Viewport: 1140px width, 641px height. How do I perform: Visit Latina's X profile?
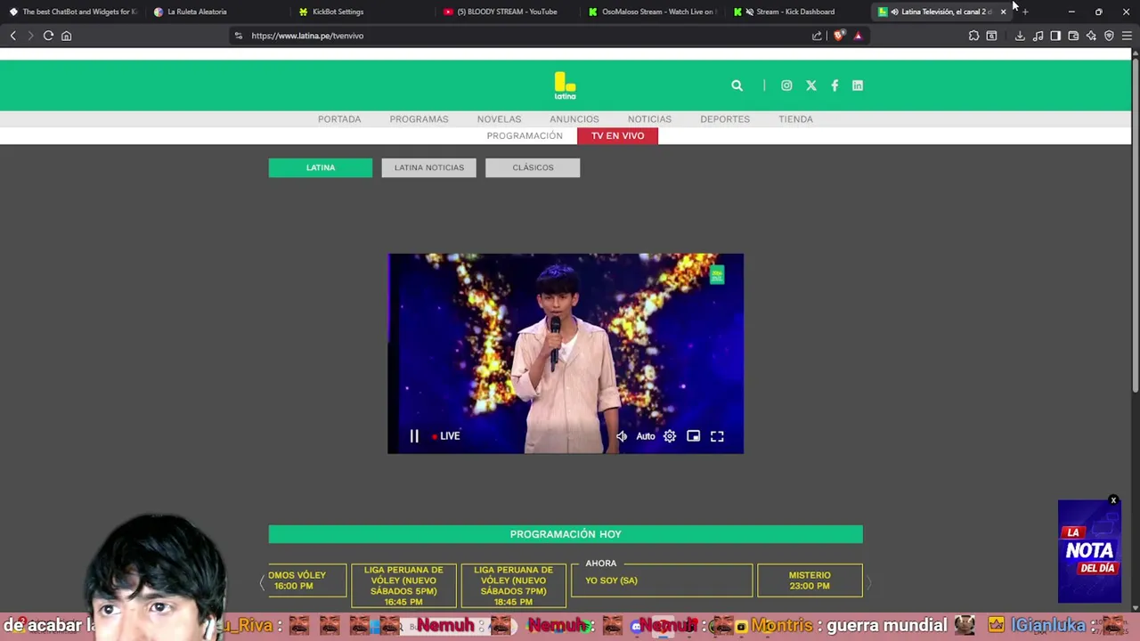coord(811,85)
